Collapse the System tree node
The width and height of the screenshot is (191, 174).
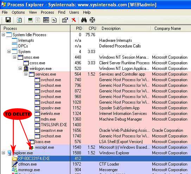tap(9, 52)
